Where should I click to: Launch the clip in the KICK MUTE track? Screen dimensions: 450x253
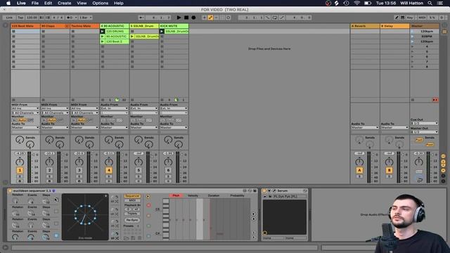point(162,31)
